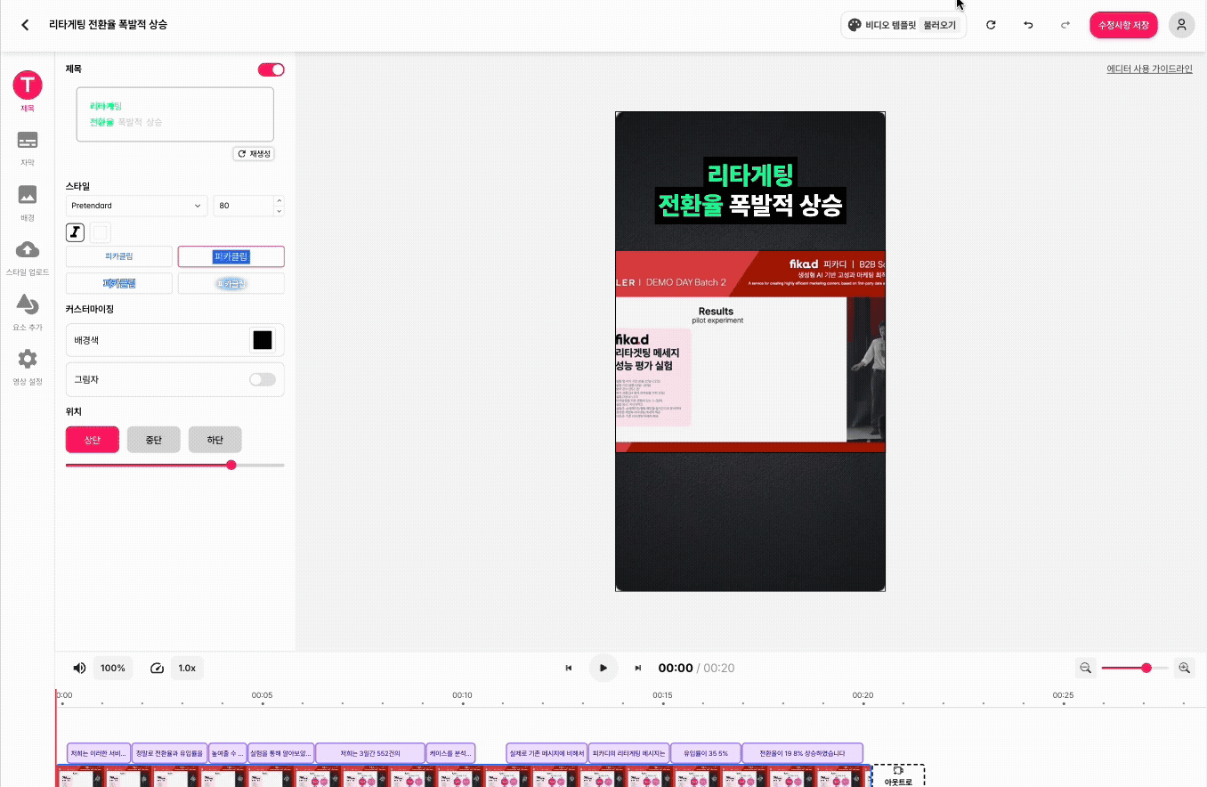Zoom out the timeline with magnifier icon
The image size is (1207, 787).
coord(1085,668)
